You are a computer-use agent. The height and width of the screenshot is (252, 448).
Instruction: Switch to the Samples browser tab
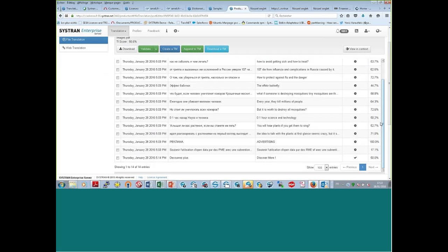click(x=216, y=8)
